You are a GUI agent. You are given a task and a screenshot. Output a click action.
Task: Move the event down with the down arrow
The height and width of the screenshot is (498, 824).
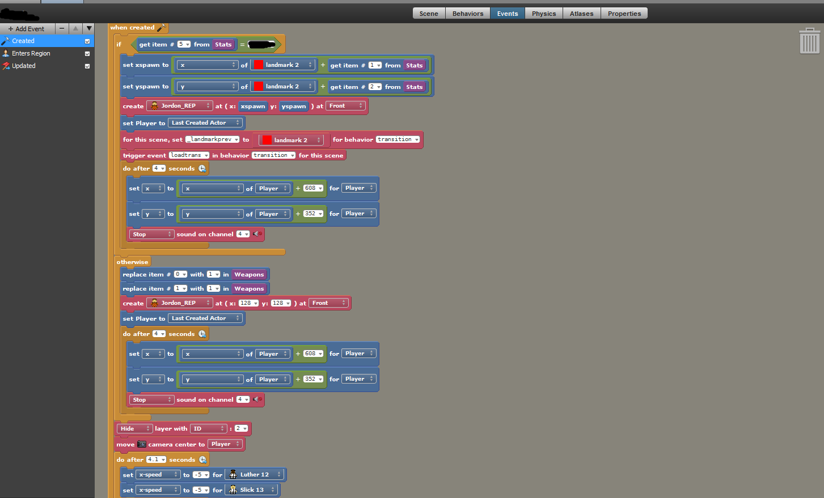pyautogui.click(x=88, y=28)
